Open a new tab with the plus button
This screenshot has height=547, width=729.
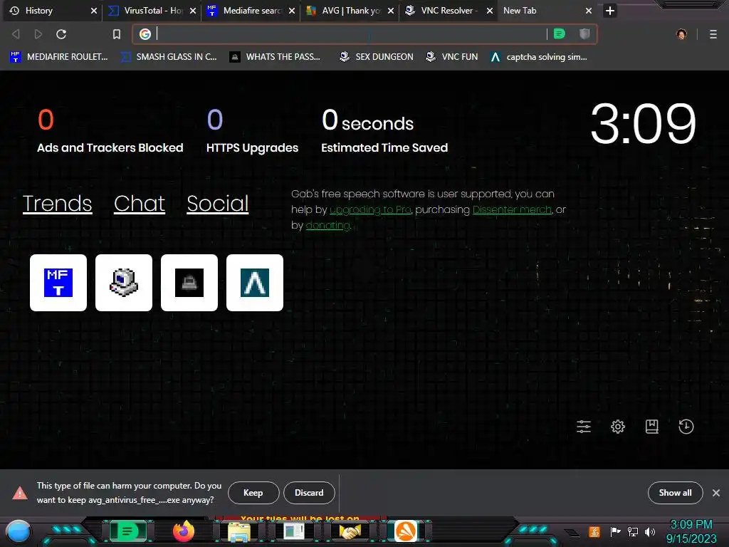pyautogui.click(x=610, y=11)
